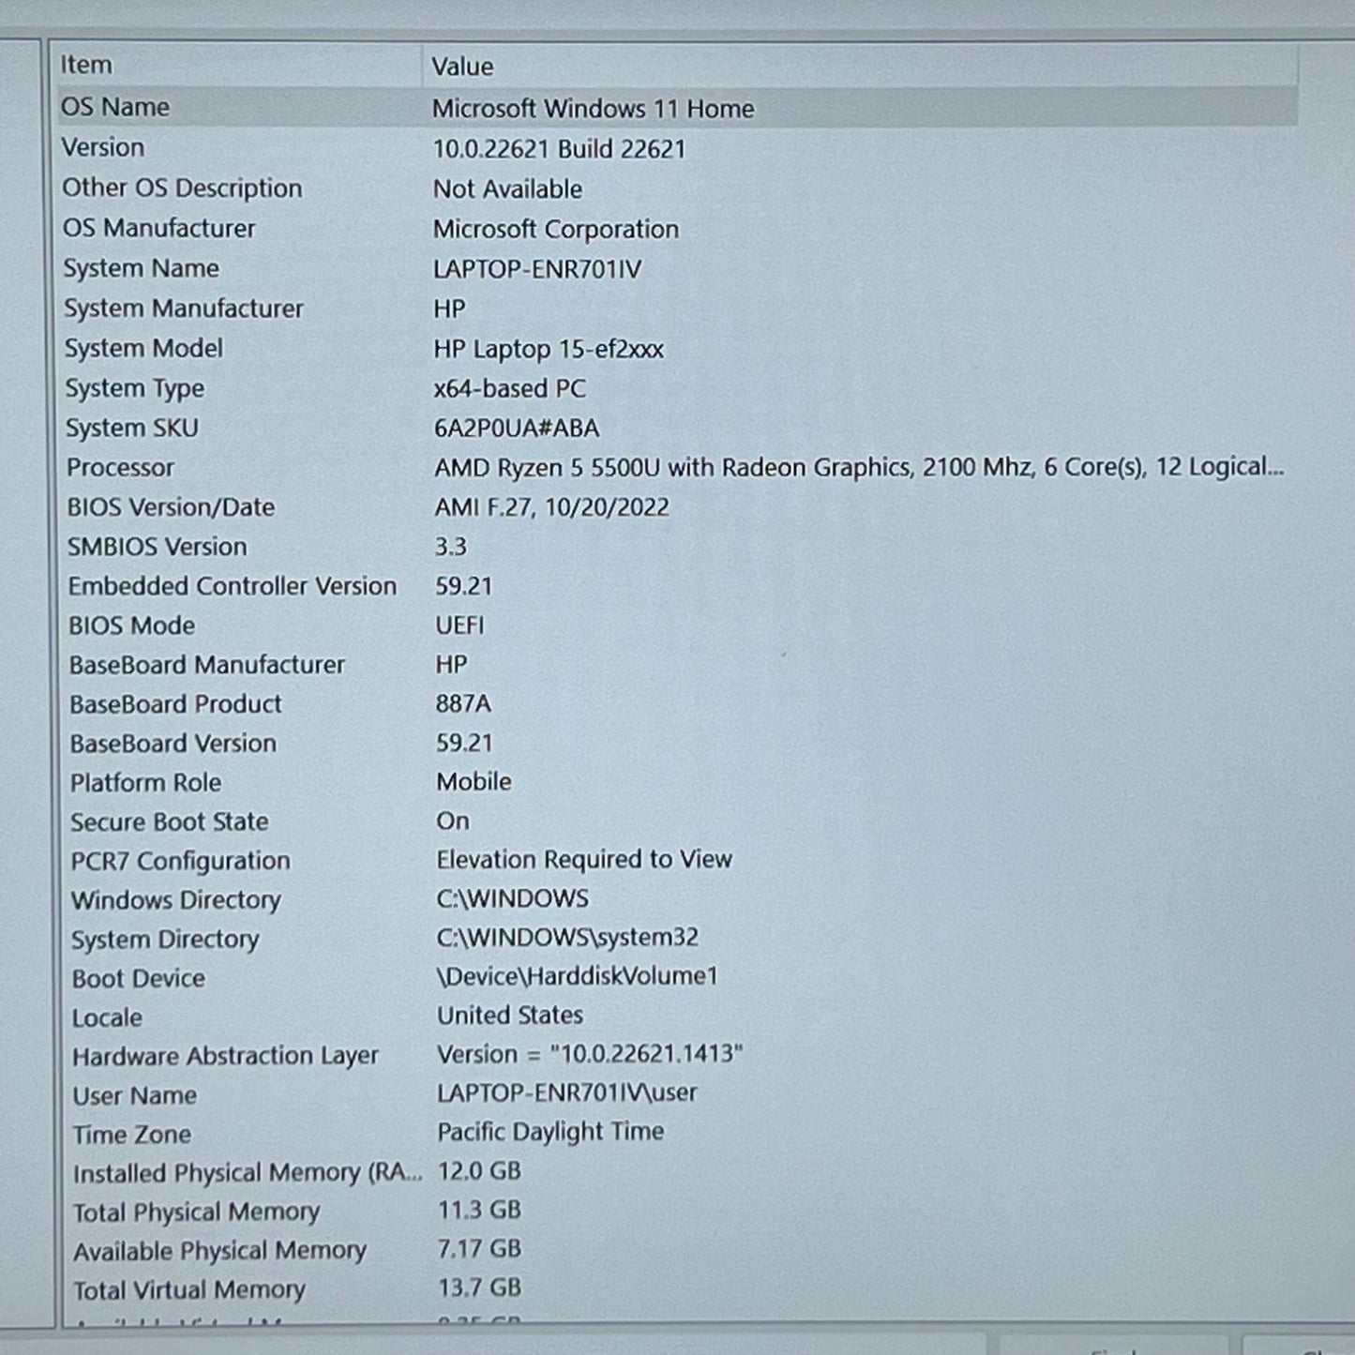Select the Processor row label
Screen dimensions: 1355x1355
pos(120,467)
